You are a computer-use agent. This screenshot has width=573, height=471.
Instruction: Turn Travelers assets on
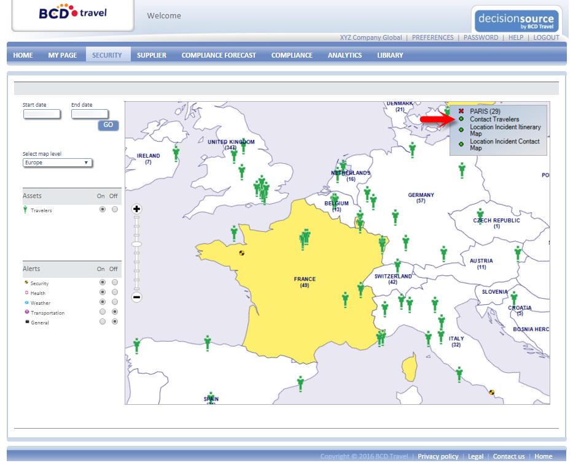pos(103,209)
